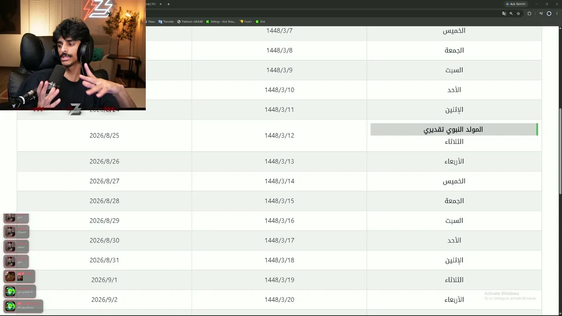This screenshot has height=316, width=562.
Task: Select the Hijri date 1448/3/17
Action: click(279, 241)
